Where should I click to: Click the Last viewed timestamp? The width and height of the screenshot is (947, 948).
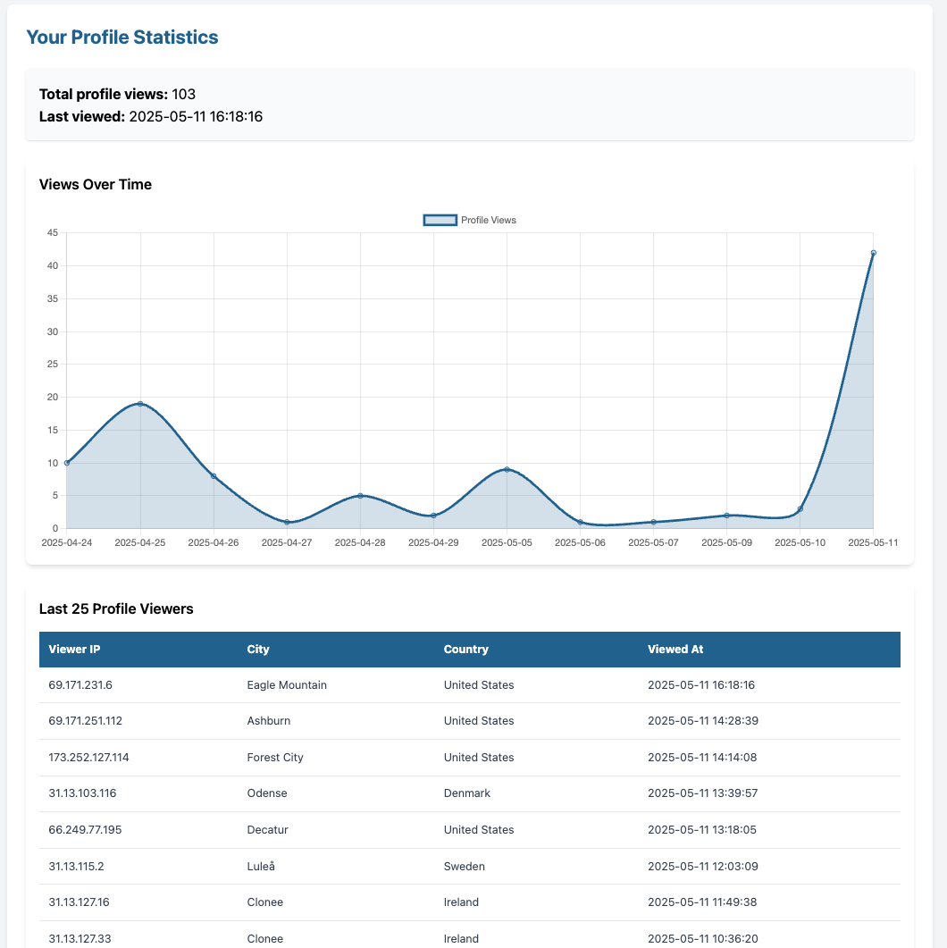[195, 116]
